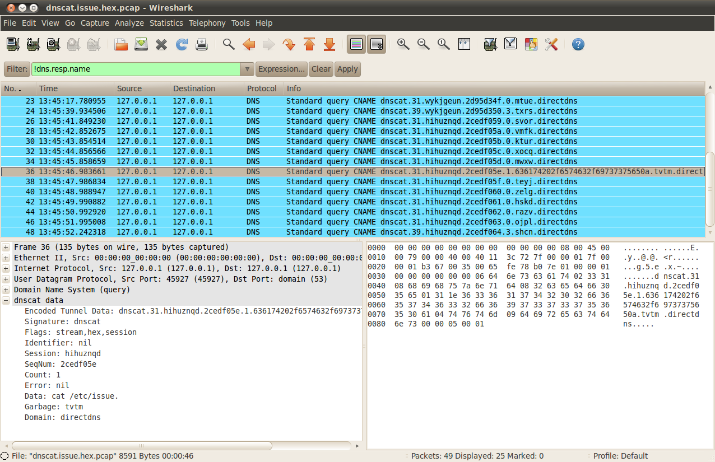
Task: Select the 'SeqNum: 2cedf05e' line
Action: click(x=61, y=364)
